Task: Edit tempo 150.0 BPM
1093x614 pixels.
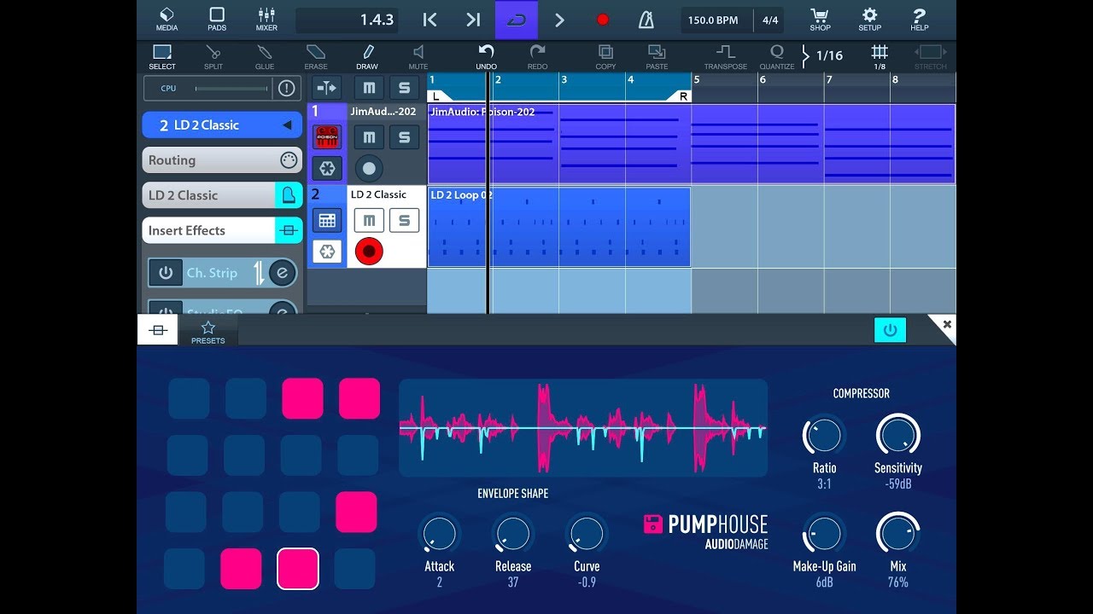Action: click(713, 20)
